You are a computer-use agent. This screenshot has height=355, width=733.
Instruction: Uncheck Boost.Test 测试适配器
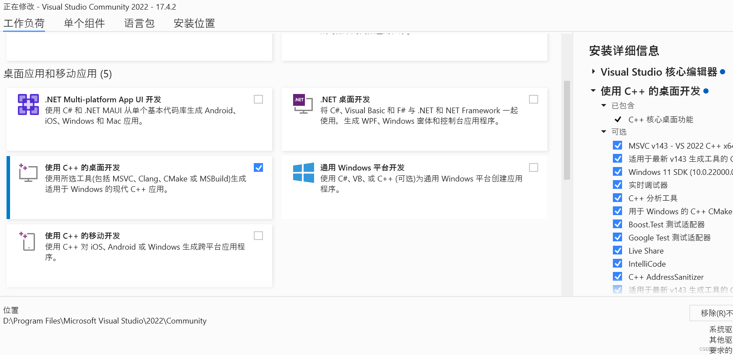tap(618, 224)
